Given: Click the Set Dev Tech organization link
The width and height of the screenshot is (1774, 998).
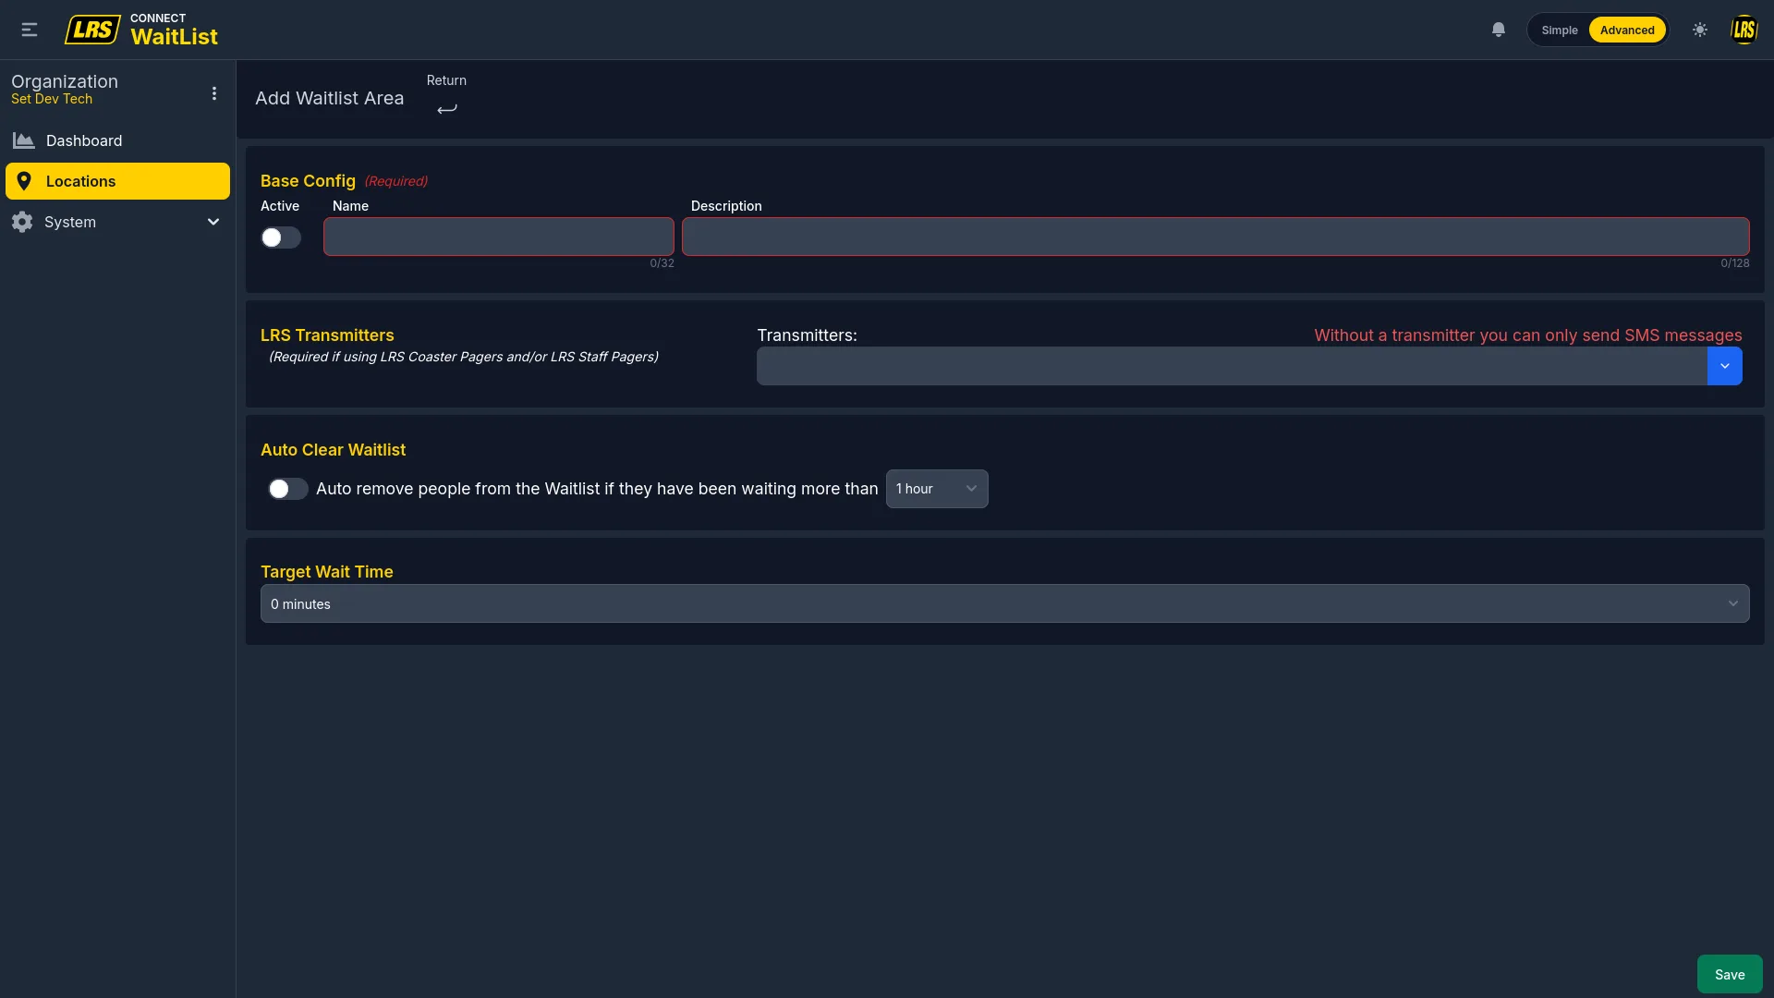Looking at the screenshot, I should (52, 99).
